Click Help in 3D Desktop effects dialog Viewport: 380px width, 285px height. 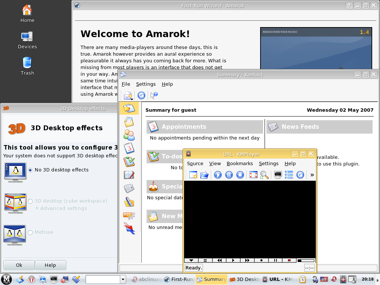tap(50, 265)
